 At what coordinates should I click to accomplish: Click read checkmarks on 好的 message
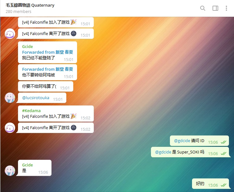[x=223, y=185]
